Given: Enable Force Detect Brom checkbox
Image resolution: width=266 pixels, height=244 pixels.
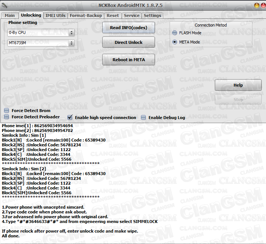Looking at the screenshot, I should click(x=7, y=111).
